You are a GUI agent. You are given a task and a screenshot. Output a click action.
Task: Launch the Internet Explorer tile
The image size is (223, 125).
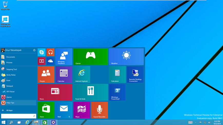pyautogui.click(x=82, y=75)
